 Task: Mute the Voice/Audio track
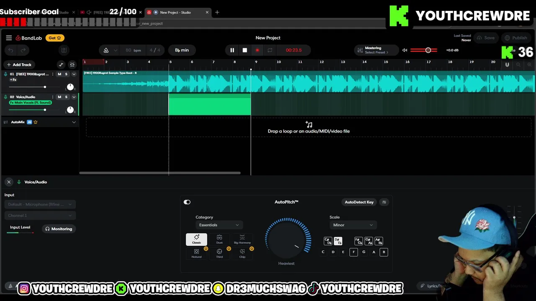pyautogui.click(x=59, y=97)
